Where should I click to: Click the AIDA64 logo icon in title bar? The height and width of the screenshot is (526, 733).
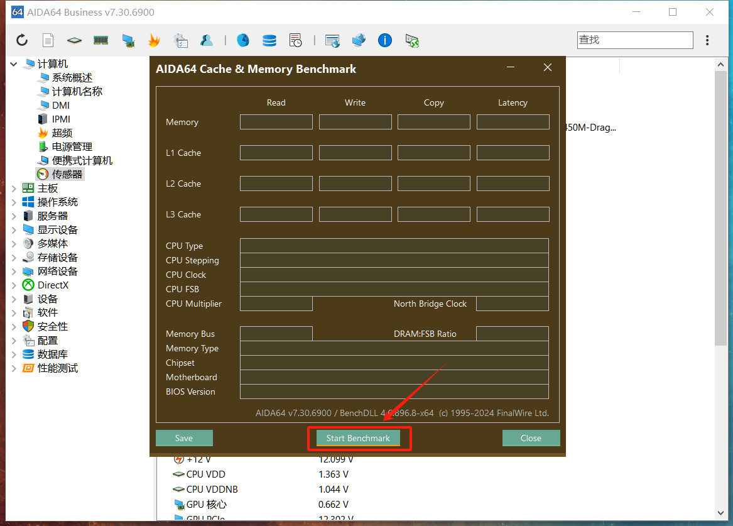coord(18,12)
